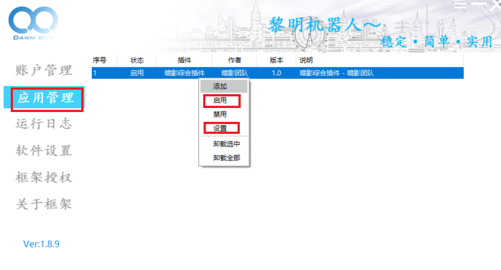Choose 添加 in the context menu
The height and width of the screenshot is (270, 501).
click(x=224, y=86)
